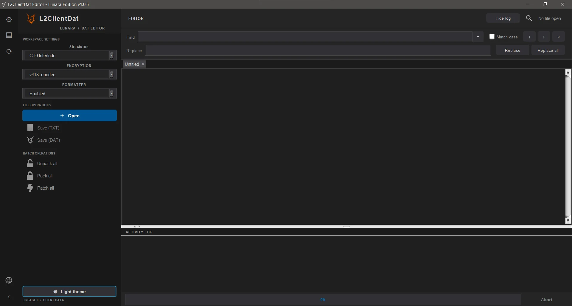Open the Structures dropdown showing CT0 Interlude
The image size is (572, 306).
[x=69, y=55]
